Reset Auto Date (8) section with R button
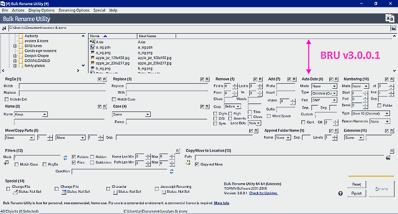The image size is (398, 214). point(336,79)
